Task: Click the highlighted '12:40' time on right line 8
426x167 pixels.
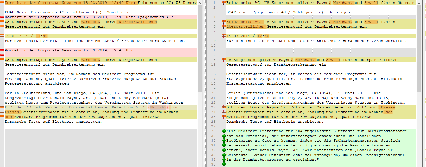Action: [x=263, y=36]
